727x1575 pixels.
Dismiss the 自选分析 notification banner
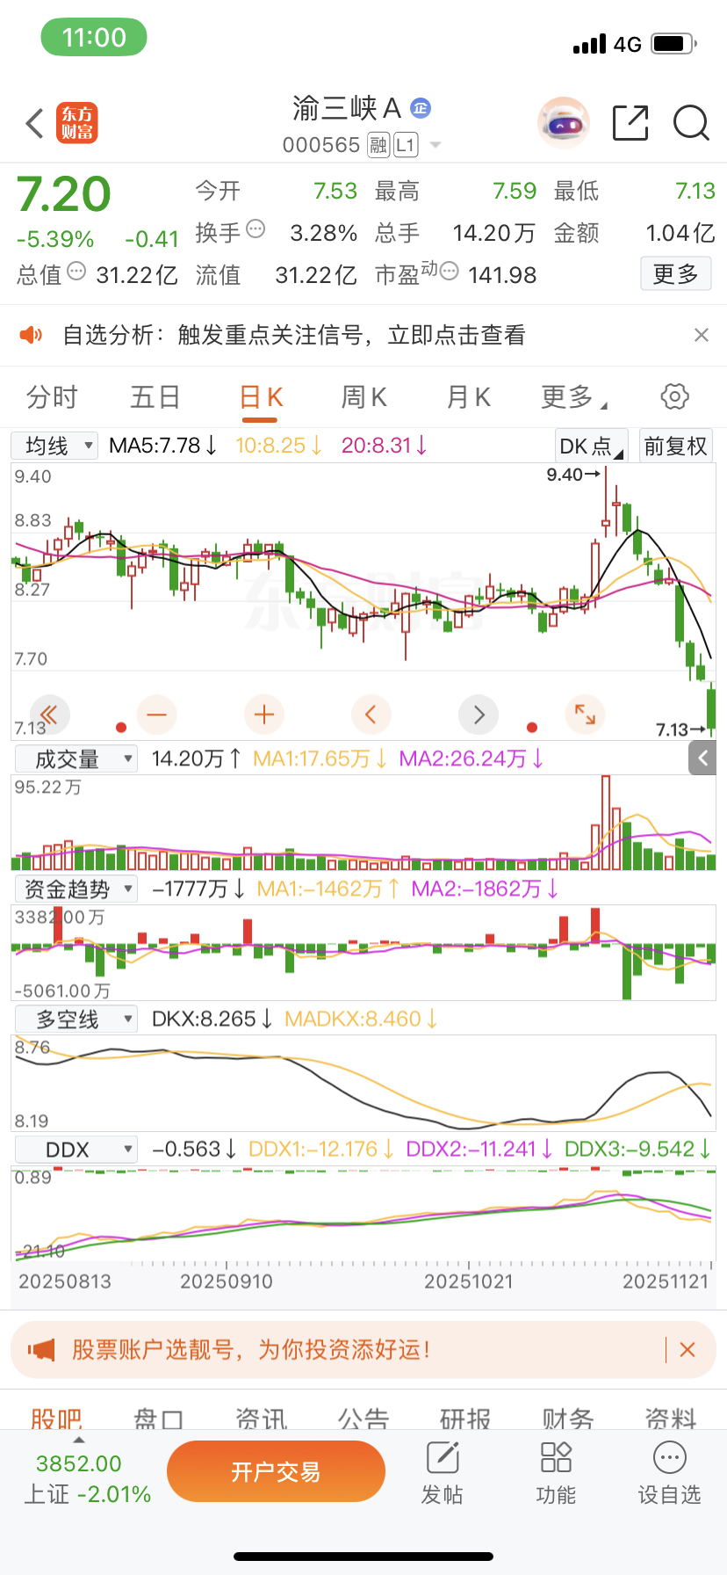tap(701, 335)
